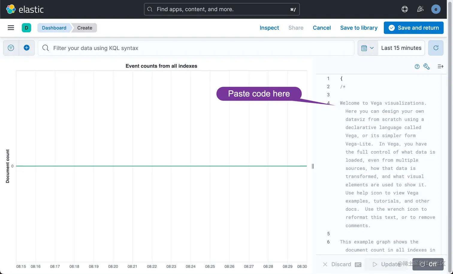Open the hamburger navigation menu
The image size is (453, 274).
[11, 28]
